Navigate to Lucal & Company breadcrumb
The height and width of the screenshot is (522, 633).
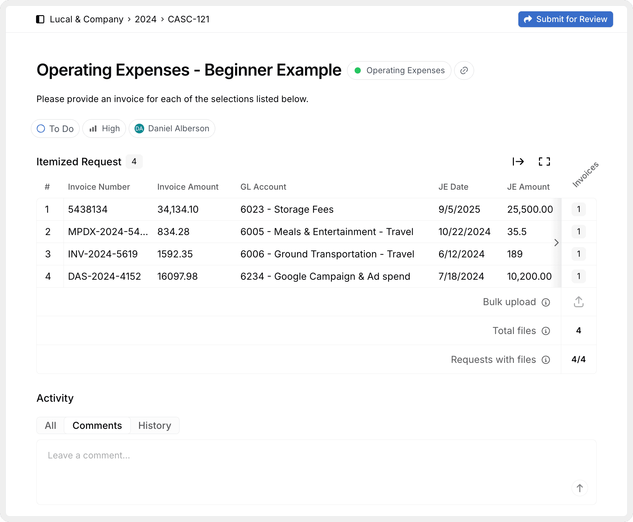pos(86,19)
